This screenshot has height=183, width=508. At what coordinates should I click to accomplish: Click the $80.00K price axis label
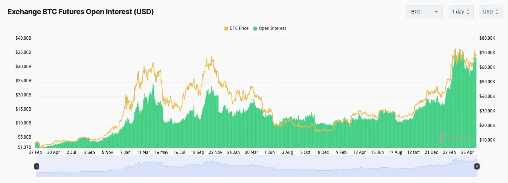pos(487,38)
